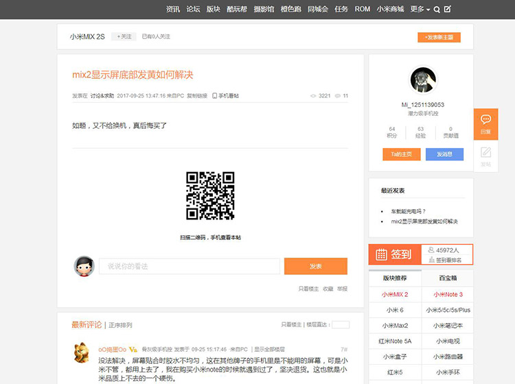Open recent post 车载能充电吗？
Screen dimensions: 515x384
pos(409,211)
